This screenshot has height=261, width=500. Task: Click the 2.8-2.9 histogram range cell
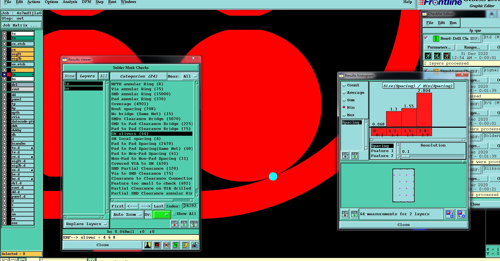tap(424, 133)
